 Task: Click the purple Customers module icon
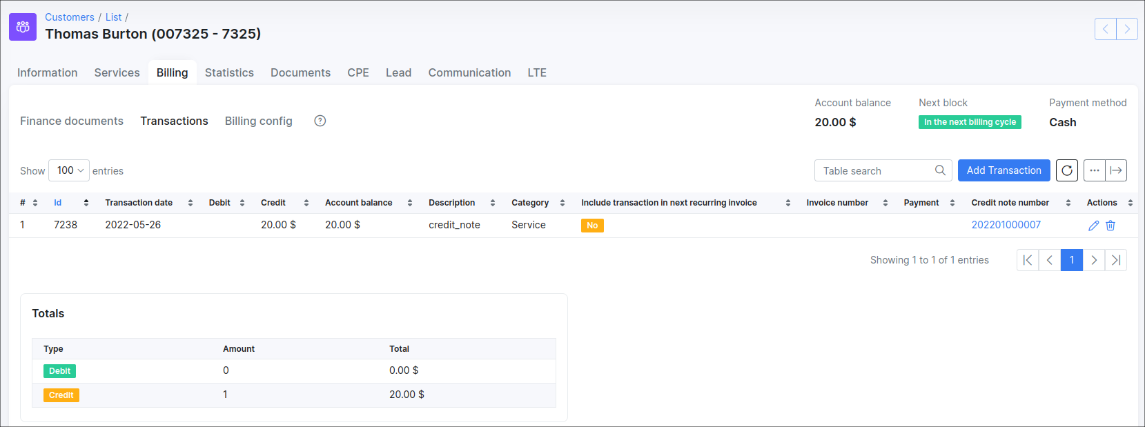(23, 27)
